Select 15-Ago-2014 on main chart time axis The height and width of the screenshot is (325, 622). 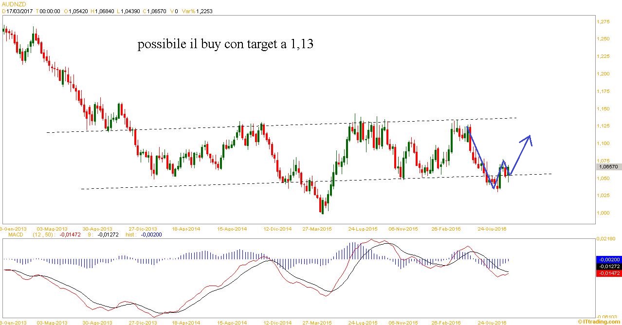pyautogui.click(x=232, y=229)
